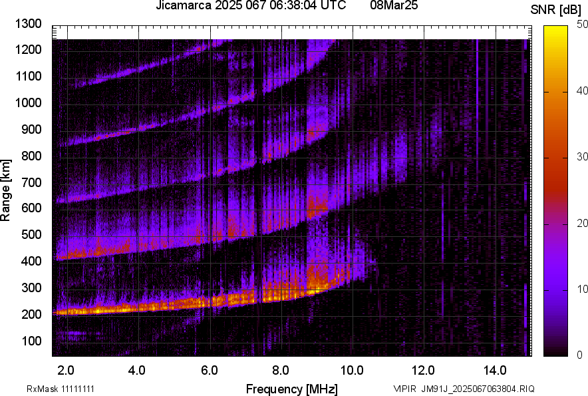Viewport: 588px width, 396px height.
Task: Click the colorbar tick label '50'
Action: (583, 25)
